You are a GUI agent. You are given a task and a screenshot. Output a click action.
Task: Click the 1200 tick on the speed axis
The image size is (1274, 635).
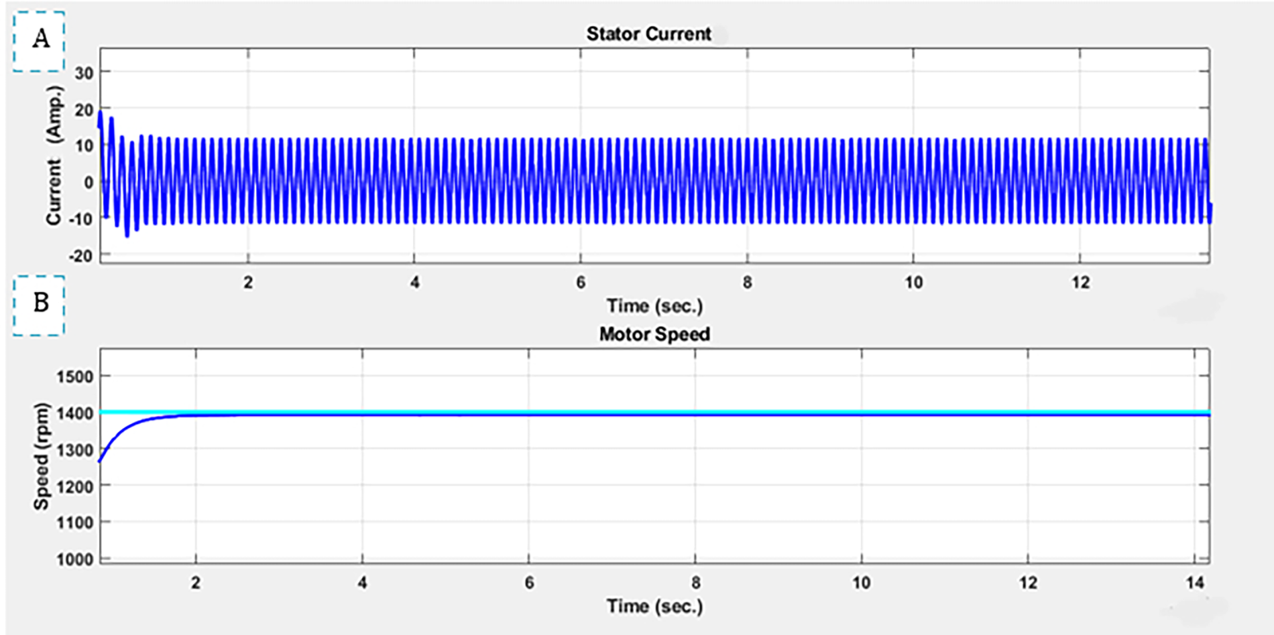[74, 486]
